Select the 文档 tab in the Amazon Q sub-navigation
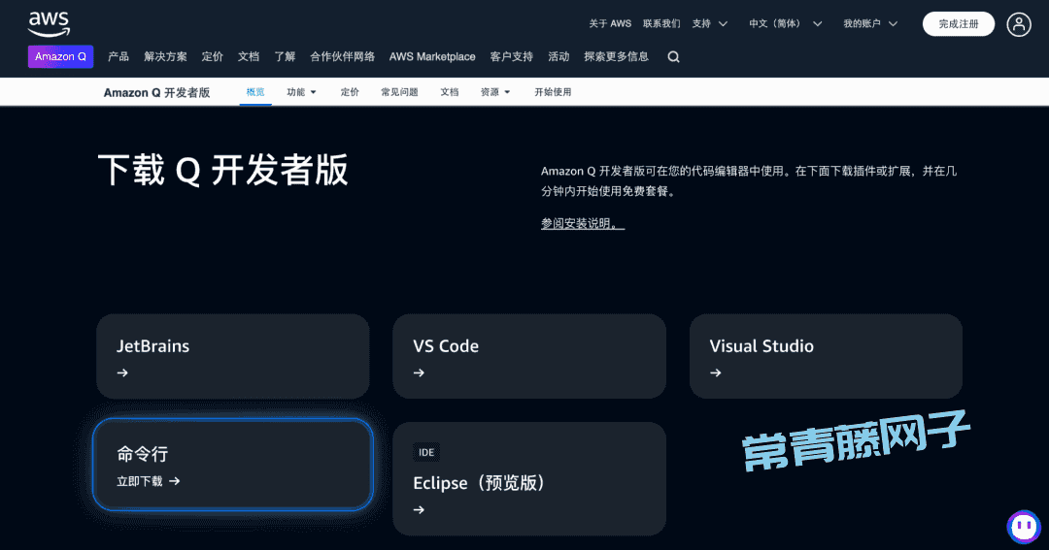Screen dimensions: 1049x550 (450, 92)
